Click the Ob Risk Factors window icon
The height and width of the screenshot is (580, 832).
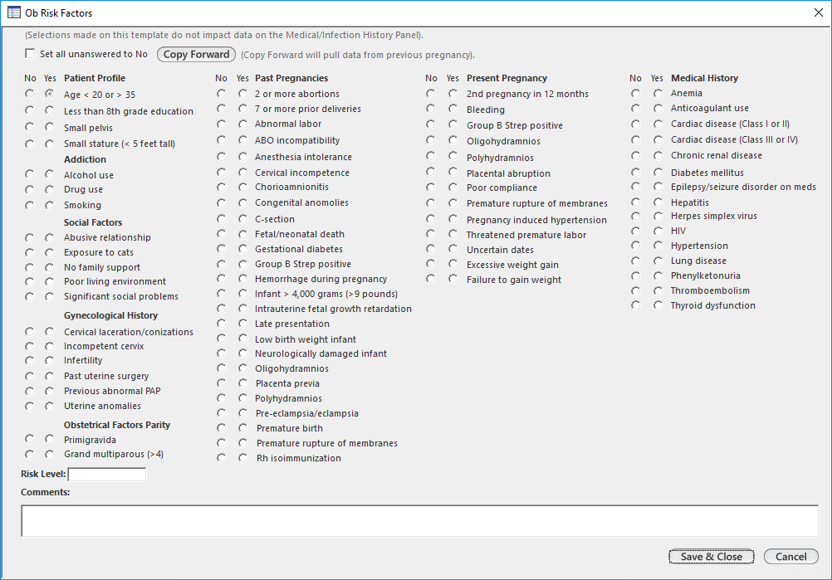click(x=14, y=12)
